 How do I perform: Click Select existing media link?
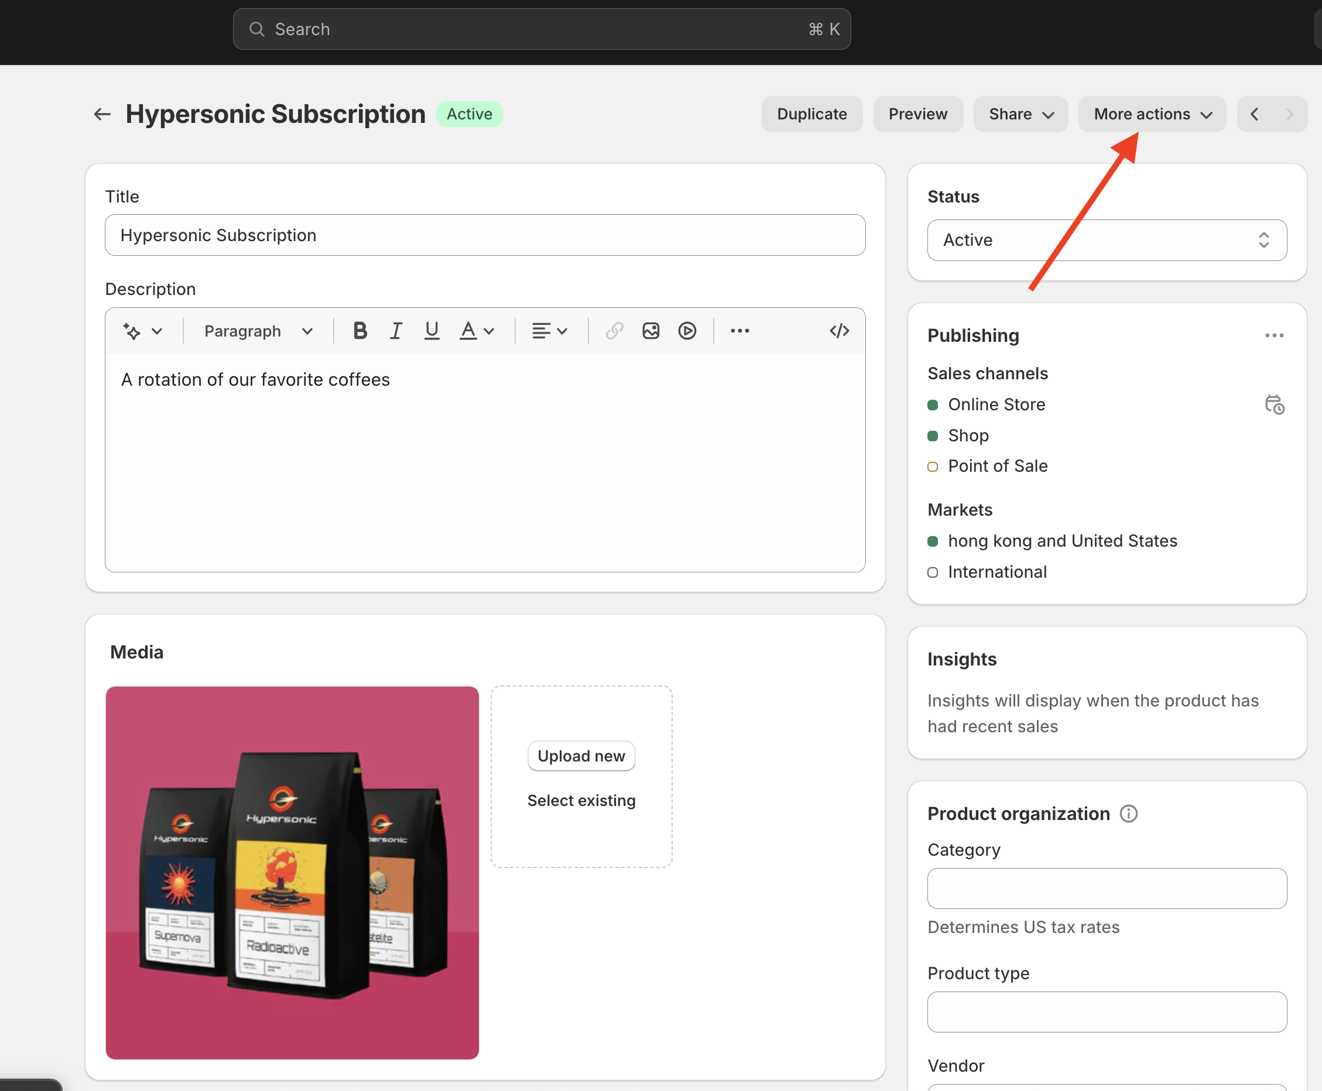(581, 800)
